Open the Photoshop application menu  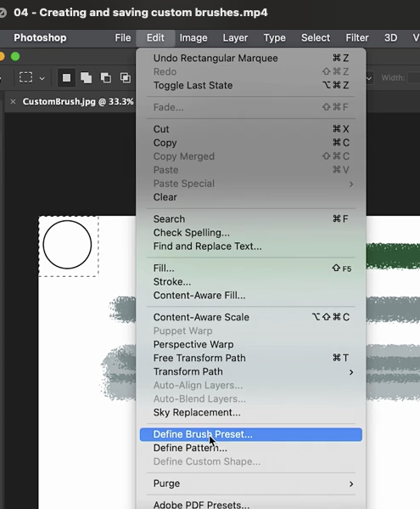pyautogui.click(x=40, y=37)
